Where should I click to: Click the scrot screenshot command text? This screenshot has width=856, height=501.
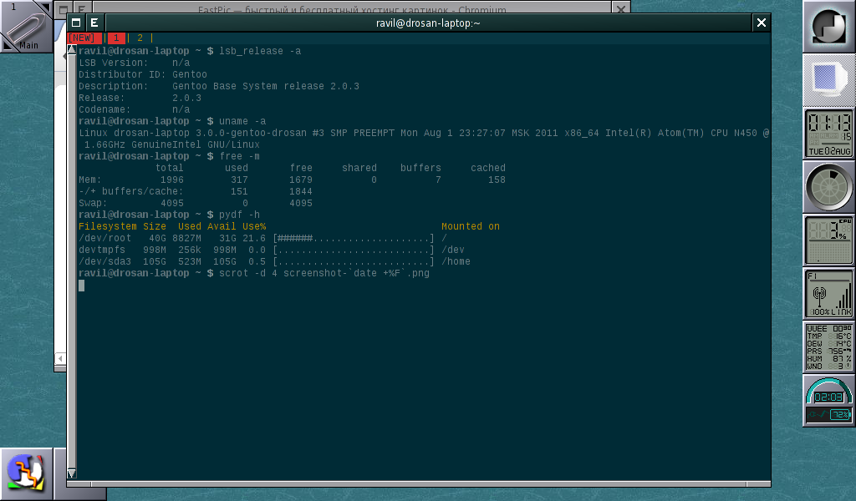click(324, 274)
